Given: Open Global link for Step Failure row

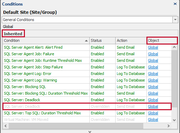Looking at the screenshot, I should pos(153,67).
